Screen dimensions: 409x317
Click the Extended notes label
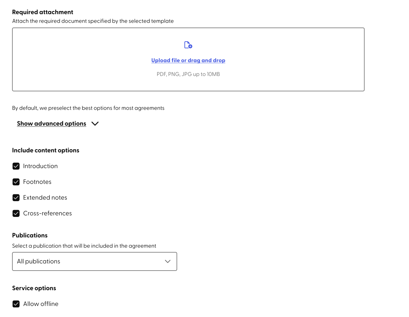45,198
